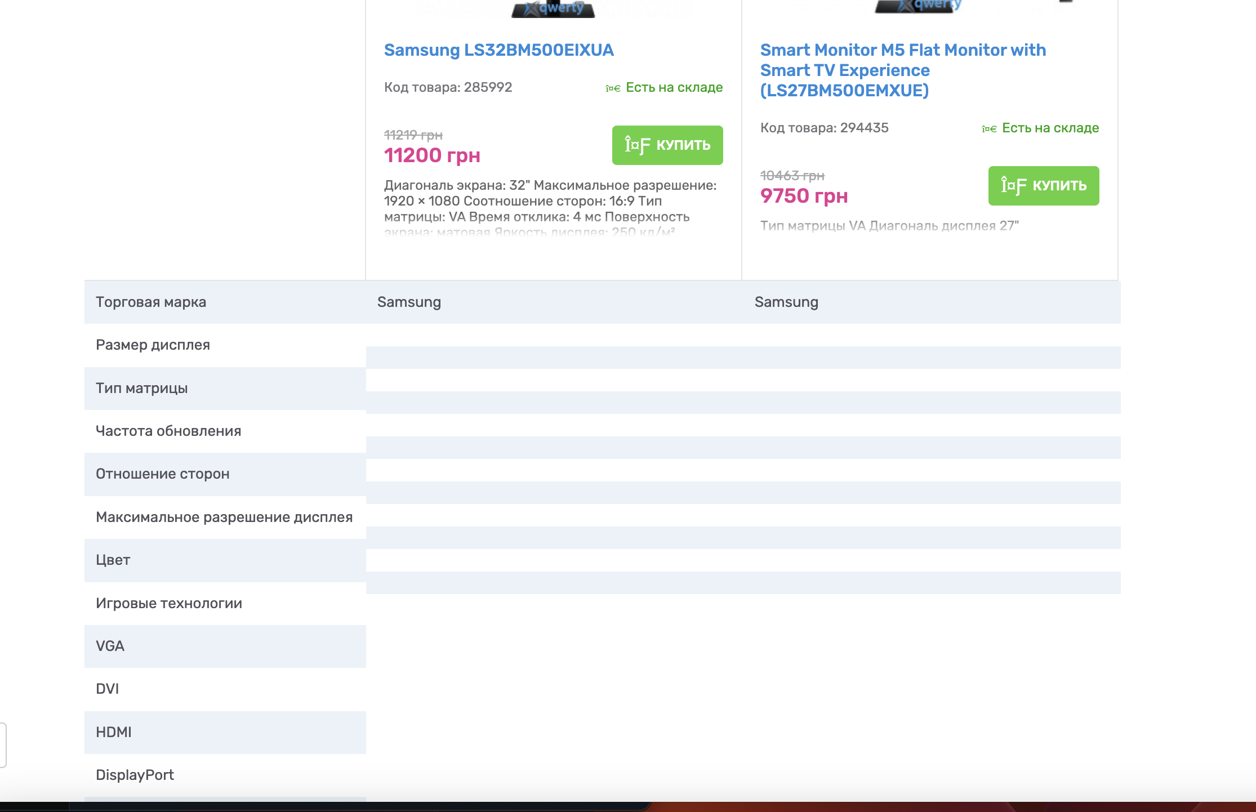Click product code 285992 text
This screenshot has height=812, width=1256.
[x=448, y=87]
